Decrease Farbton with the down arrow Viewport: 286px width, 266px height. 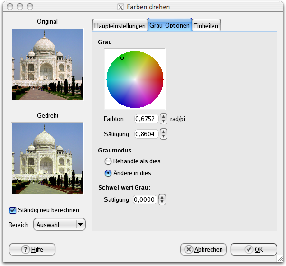coord(164,121)
